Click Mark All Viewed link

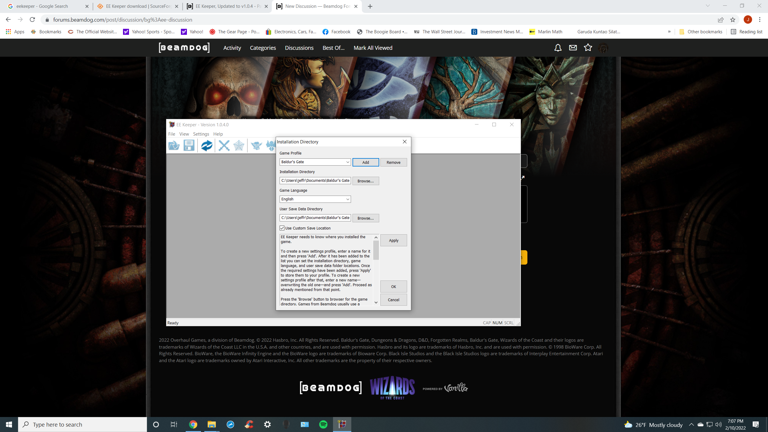373,48
